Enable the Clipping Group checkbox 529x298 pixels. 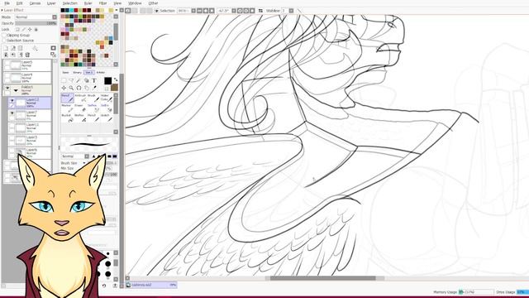pyautogui.click(x=4, y=35)
